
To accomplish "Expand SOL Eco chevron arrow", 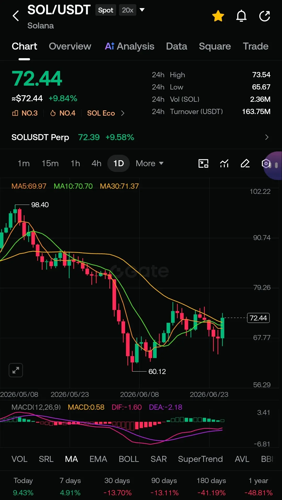I will (x=123, y=113).
